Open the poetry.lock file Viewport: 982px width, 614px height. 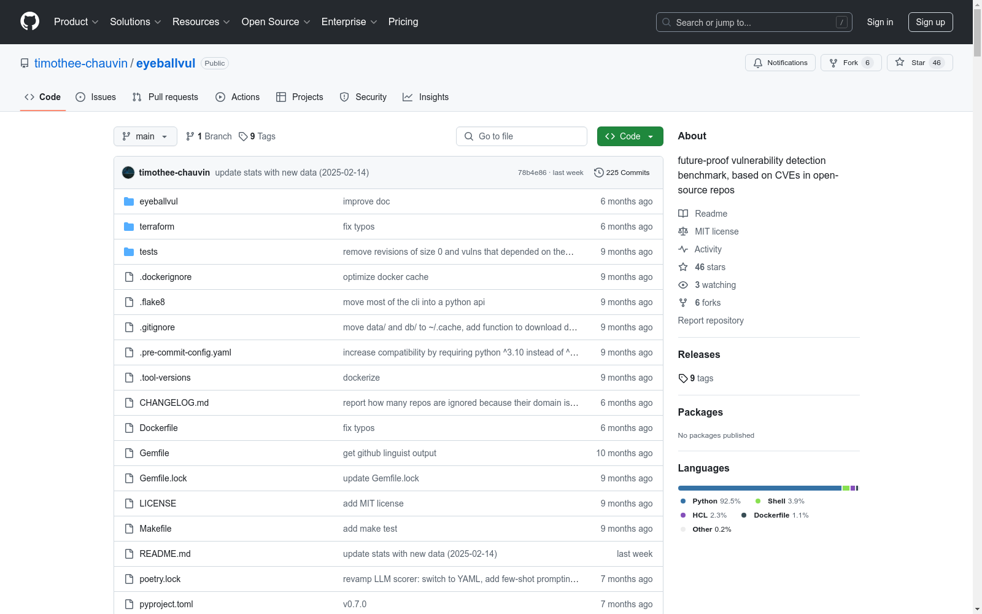160,579
